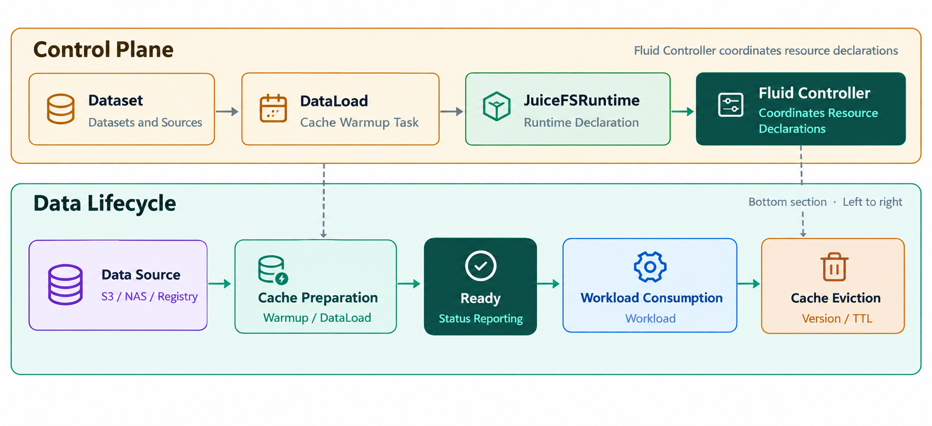
Task: Select the purple database icon beside Data Source
Action: click(65, 284)
